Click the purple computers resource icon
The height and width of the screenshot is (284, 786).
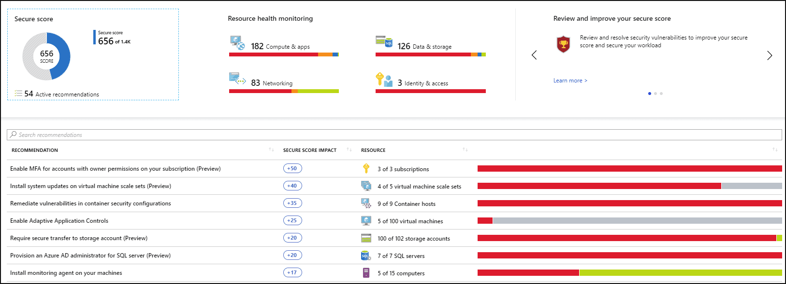point(366,273)
